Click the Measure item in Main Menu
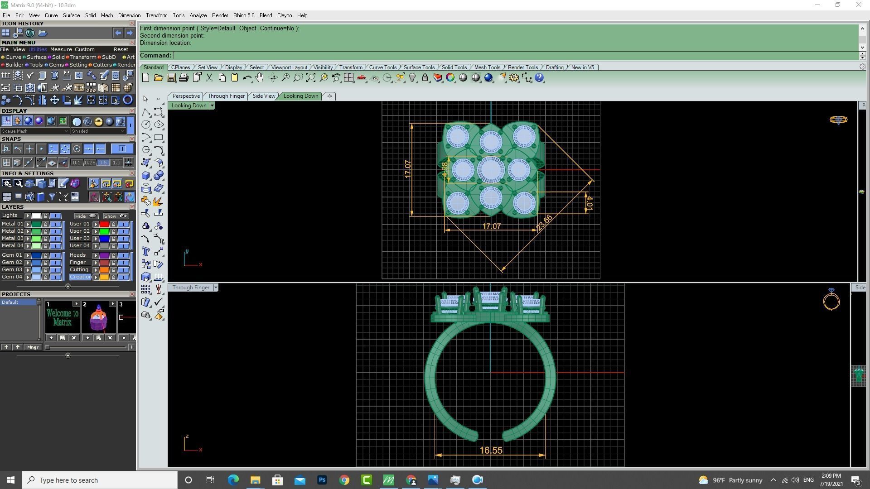 (61, 49)
